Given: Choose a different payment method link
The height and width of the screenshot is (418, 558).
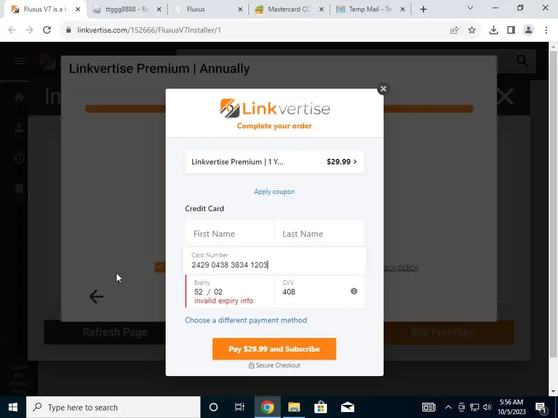Looking at the screenshot, I should click(x=246, y=320).
